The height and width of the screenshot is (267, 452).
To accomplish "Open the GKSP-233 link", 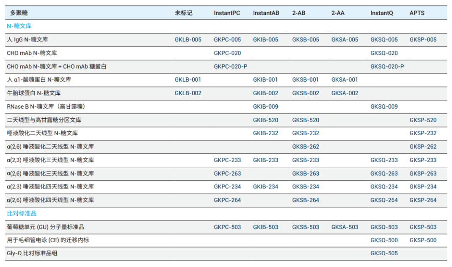I will coord(423,160).
